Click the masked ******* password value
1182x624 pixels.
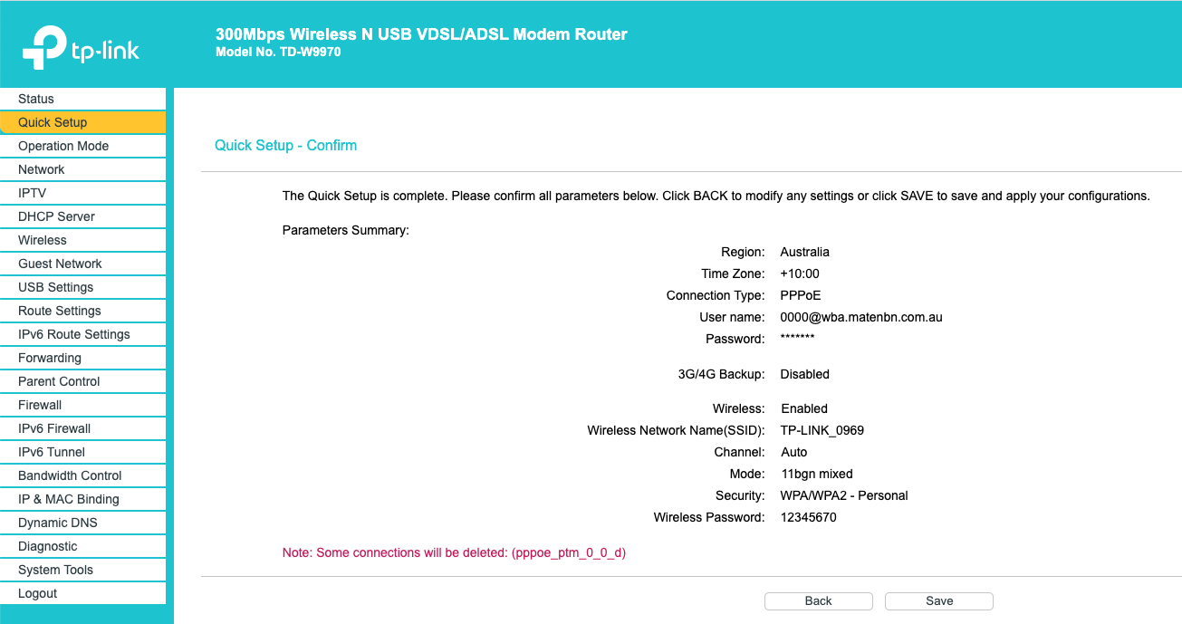pyautogui.click(x=797, y=338)
